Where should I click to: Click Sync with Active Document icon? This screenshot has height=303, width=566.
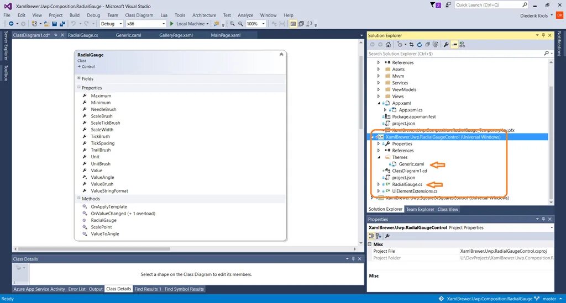[411, 45]
